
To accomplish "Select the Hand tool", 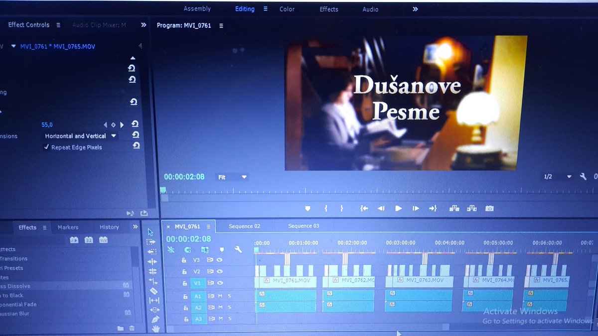I will click(x=156, y=329).
